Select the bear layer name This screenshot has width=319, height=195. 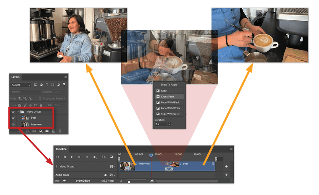pyautogui.click(x=33, y=118)
